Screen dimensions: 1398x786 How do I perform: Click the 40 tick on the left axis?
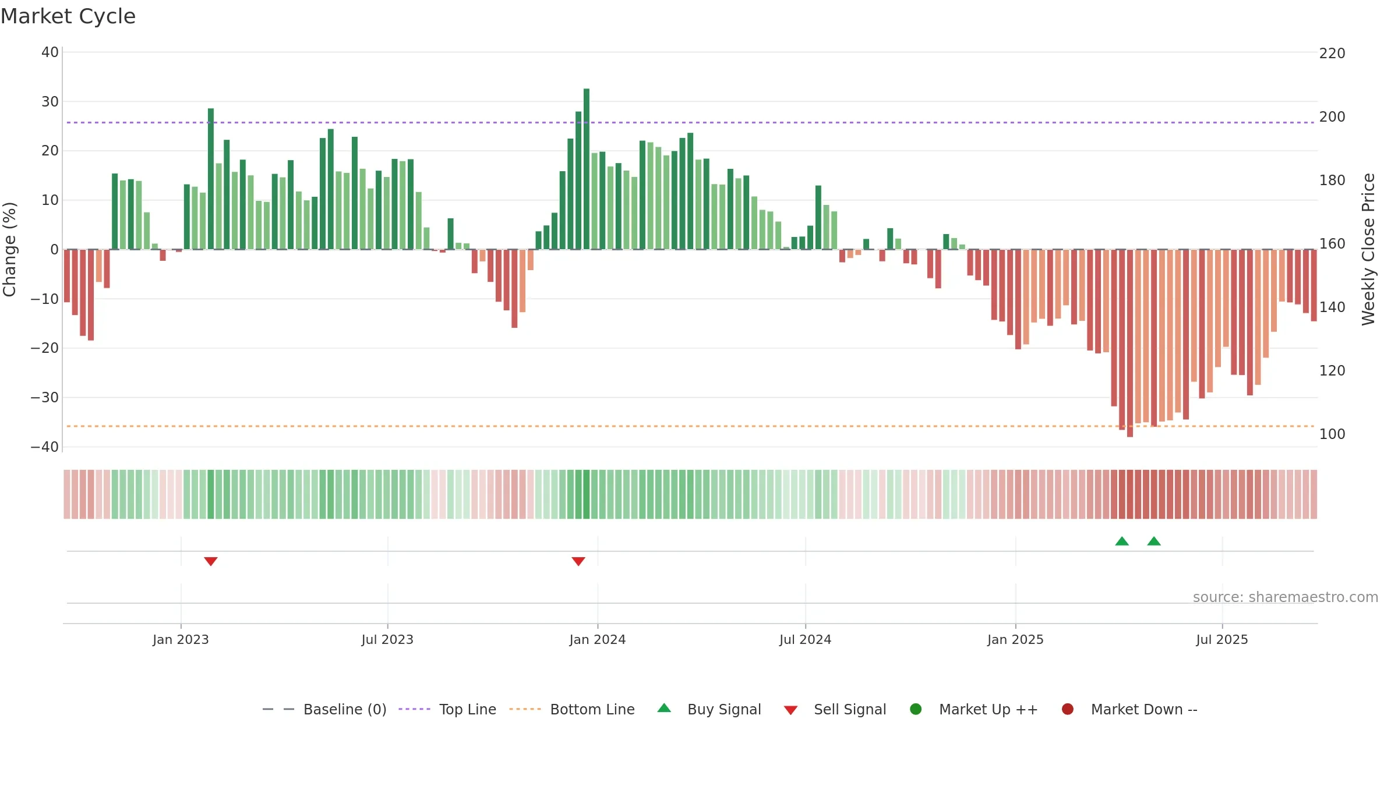pyautogui.click(x=50, y=52)
